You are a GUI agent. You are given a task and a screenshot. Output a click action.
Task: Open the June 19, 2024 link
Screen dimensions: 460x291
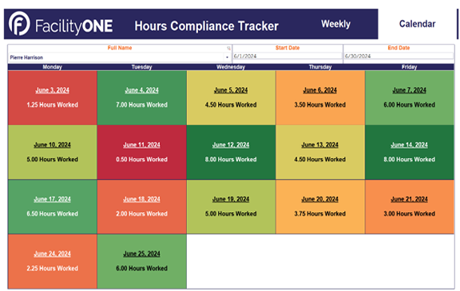pyautogui.click(x=231, y=199)
